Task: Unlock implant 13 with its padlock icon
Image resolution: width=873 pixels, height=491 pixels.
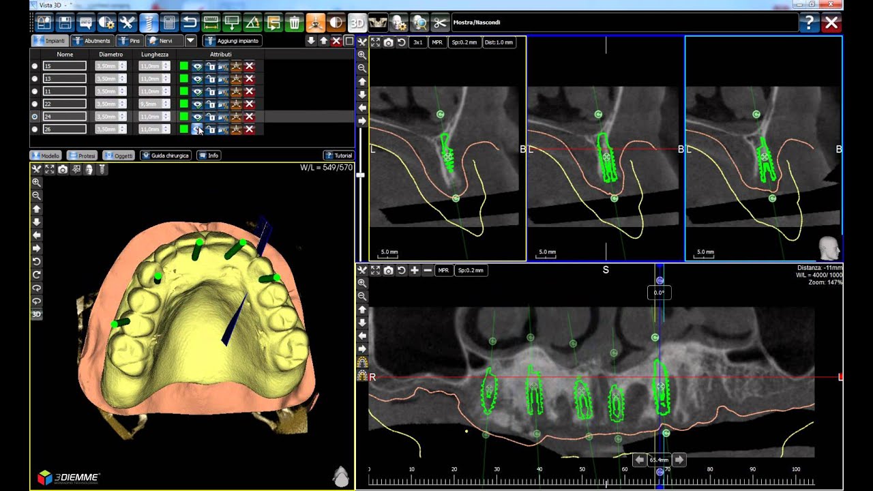Action: click(211, 78)
